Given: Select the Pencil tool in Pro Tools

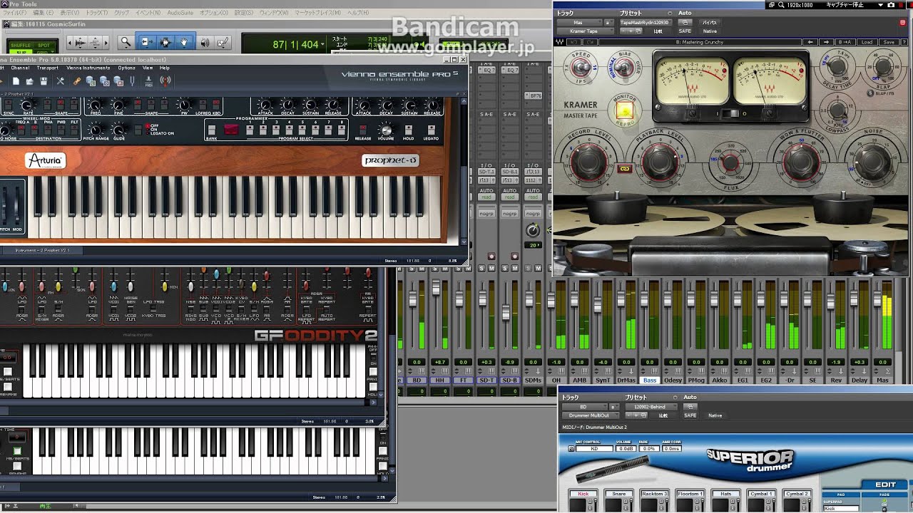Looking at the screenshot, I should 223,43.
